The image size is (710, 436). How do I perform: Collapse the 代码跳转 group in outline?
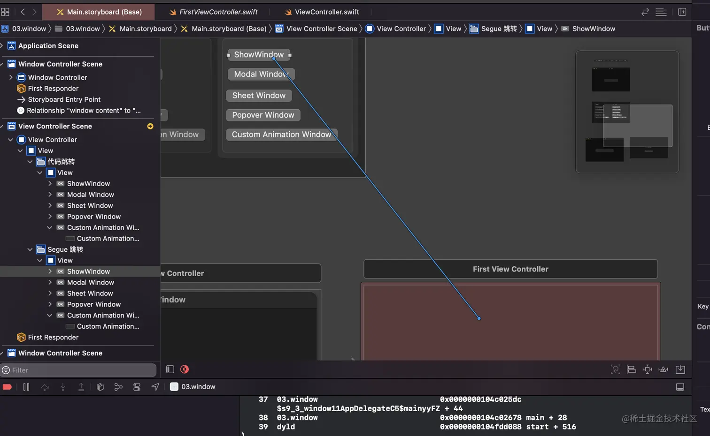(30, 162)
